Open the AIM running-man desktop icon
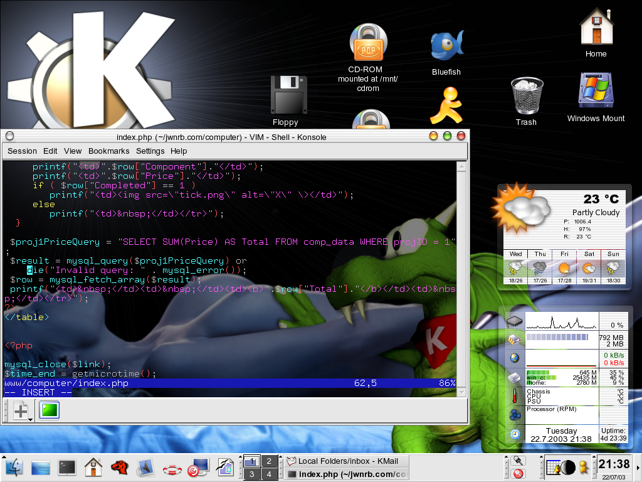 pos(447,105)
